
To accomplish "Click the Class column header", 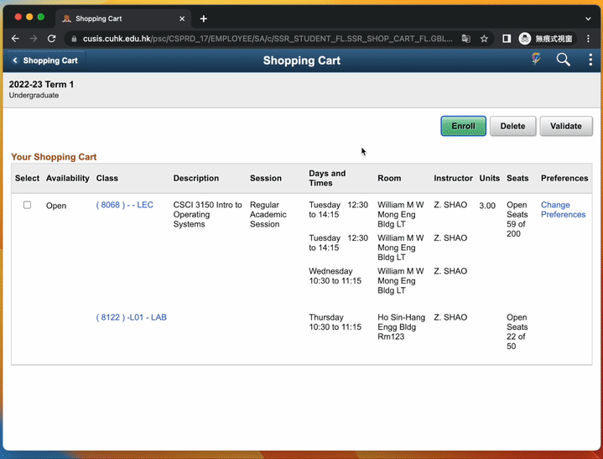I will pyautogui.click(x=107, y=178).
